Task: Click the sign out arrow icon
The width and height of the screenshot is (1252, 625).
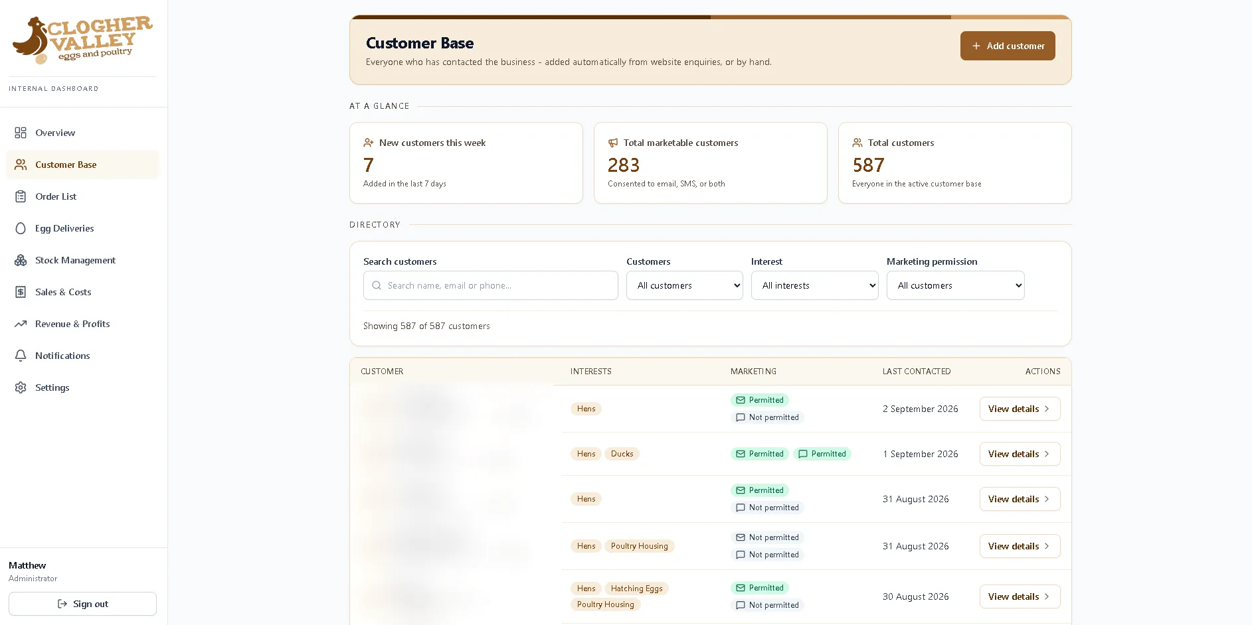Action: (62, 604)
